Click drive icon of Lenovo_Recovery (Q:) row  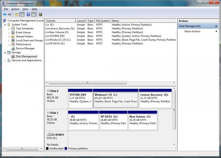pos(47,29)
